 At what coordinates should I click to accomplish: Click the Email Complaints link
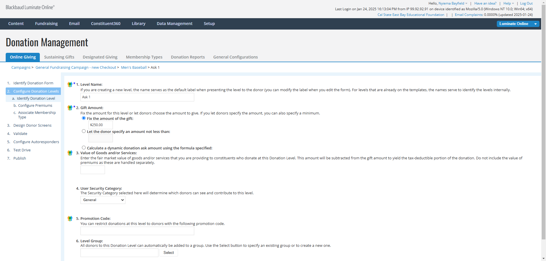point(469,15)
